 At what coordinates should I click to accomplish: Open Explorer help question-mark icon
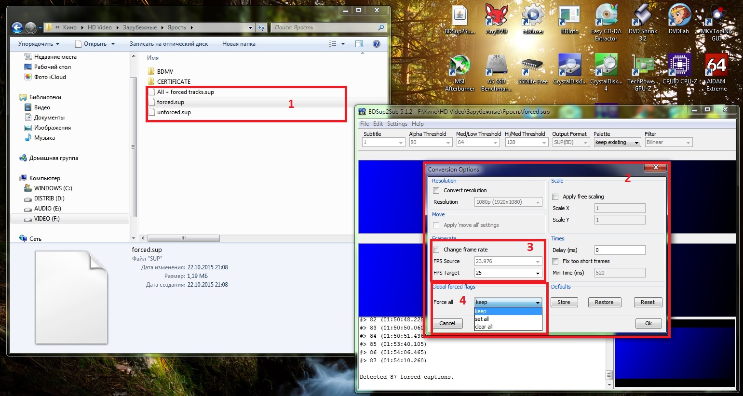click(377, 44)
